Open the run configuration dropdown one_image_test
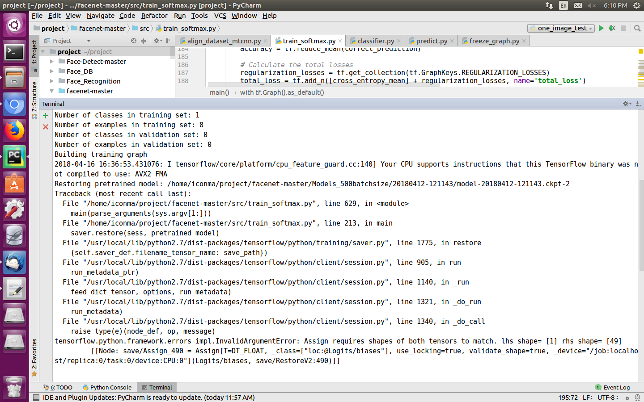Viewport: 644px width, 402px height. point(561,28)
